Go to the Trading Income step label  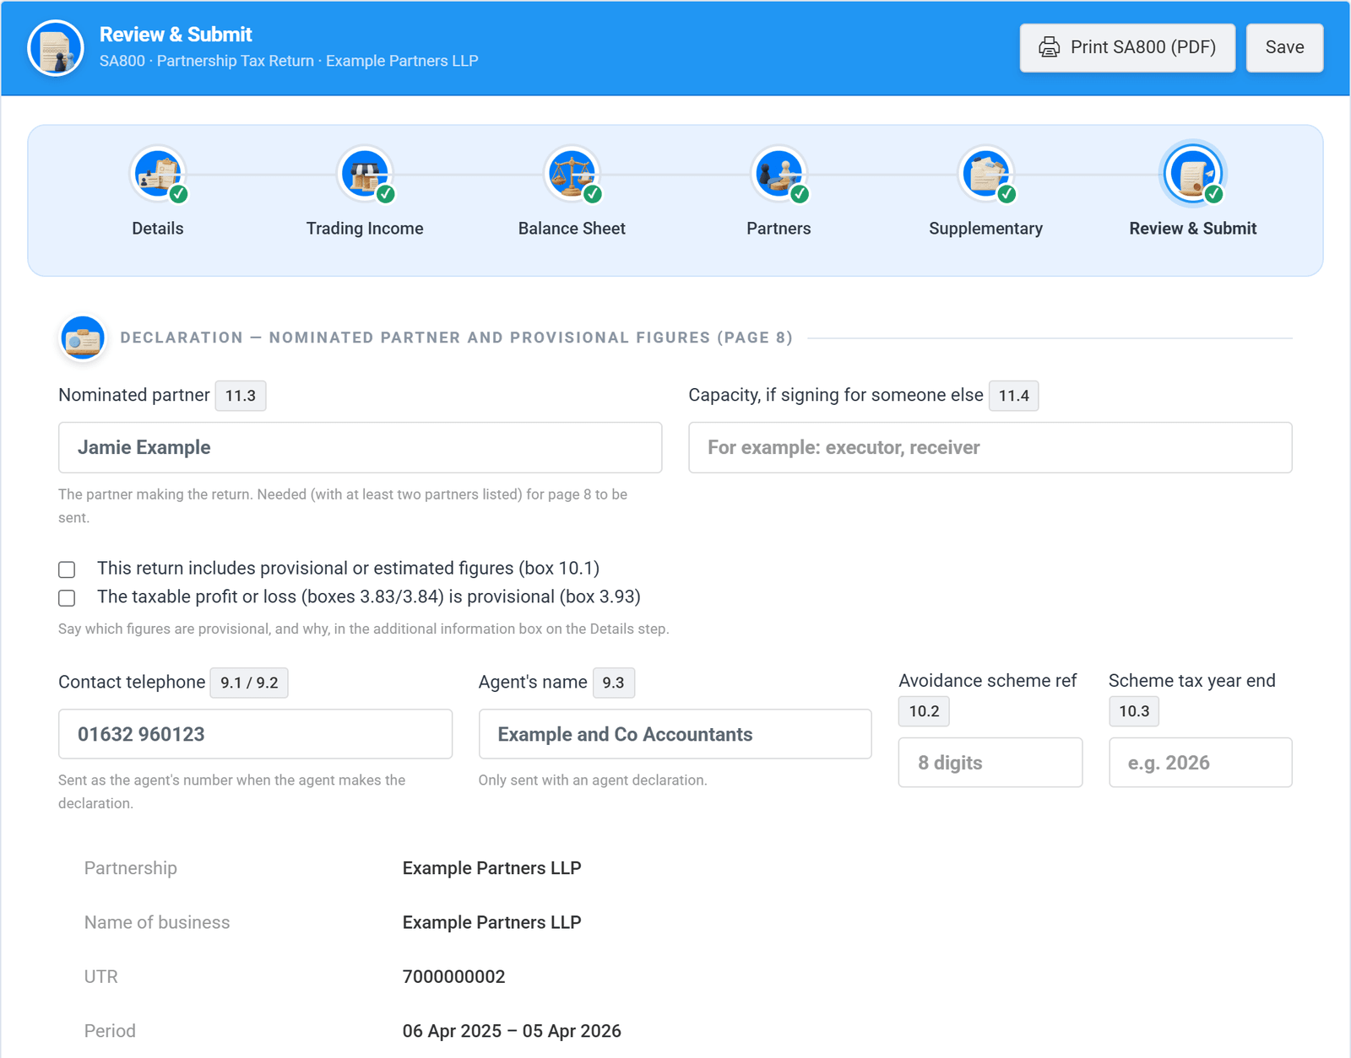365,229
